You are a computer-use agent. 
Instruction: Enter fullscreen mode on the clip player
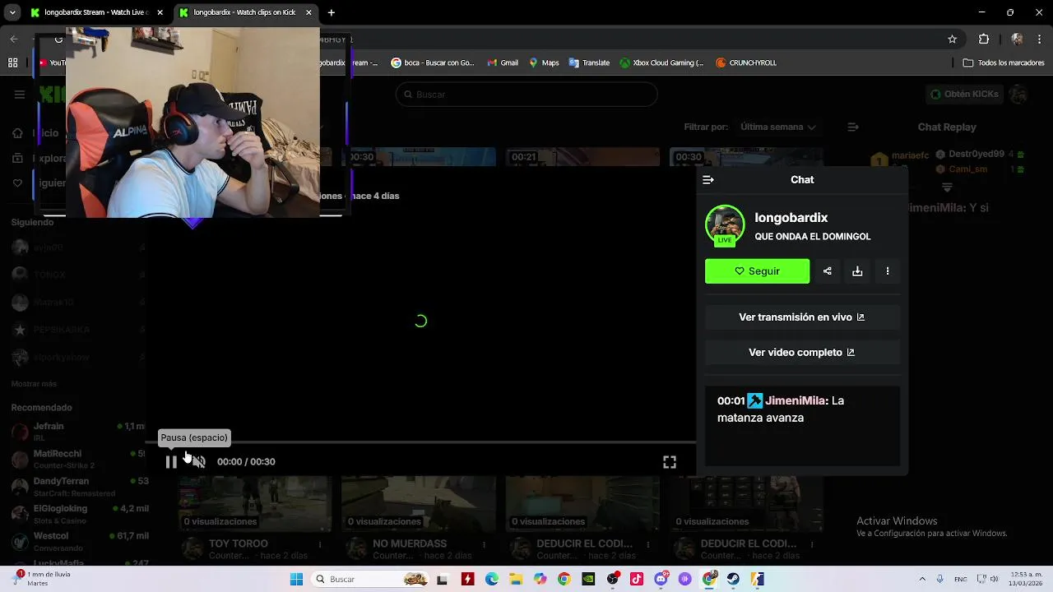tap(670, 462)
